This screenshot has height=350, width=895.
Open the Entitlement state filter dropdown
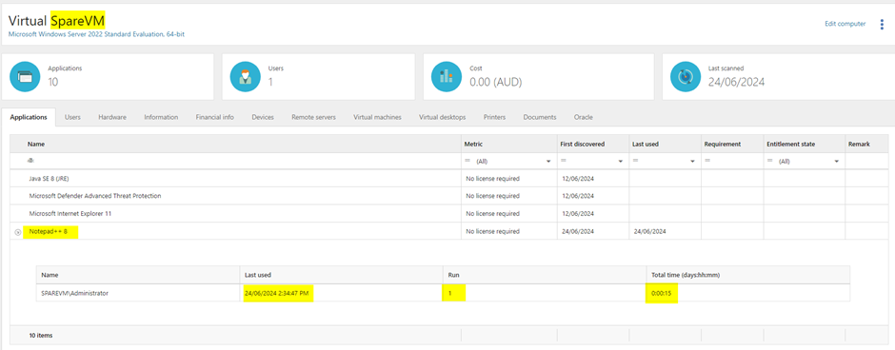[x=836, y=162]
